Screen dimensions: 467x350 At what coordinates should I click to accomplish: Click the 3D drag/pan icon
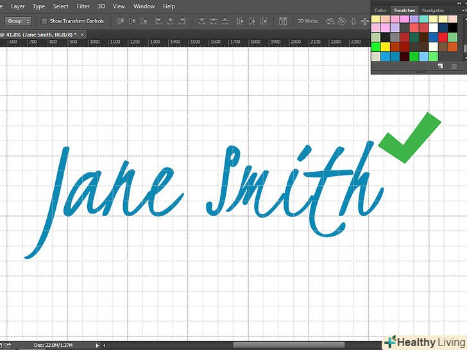pyautogui.click(x=353, y=21)
